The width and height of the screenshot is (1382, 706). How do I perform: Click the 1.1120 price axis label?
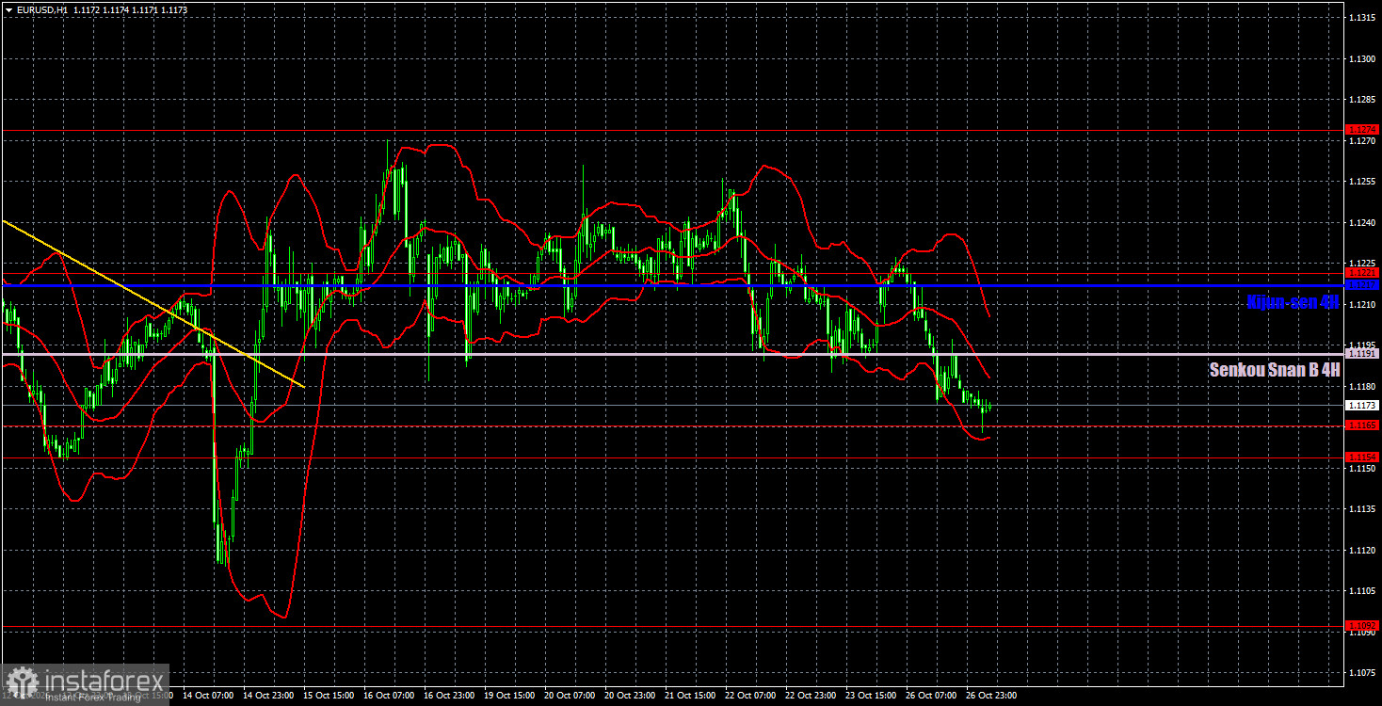(1362, 551)
